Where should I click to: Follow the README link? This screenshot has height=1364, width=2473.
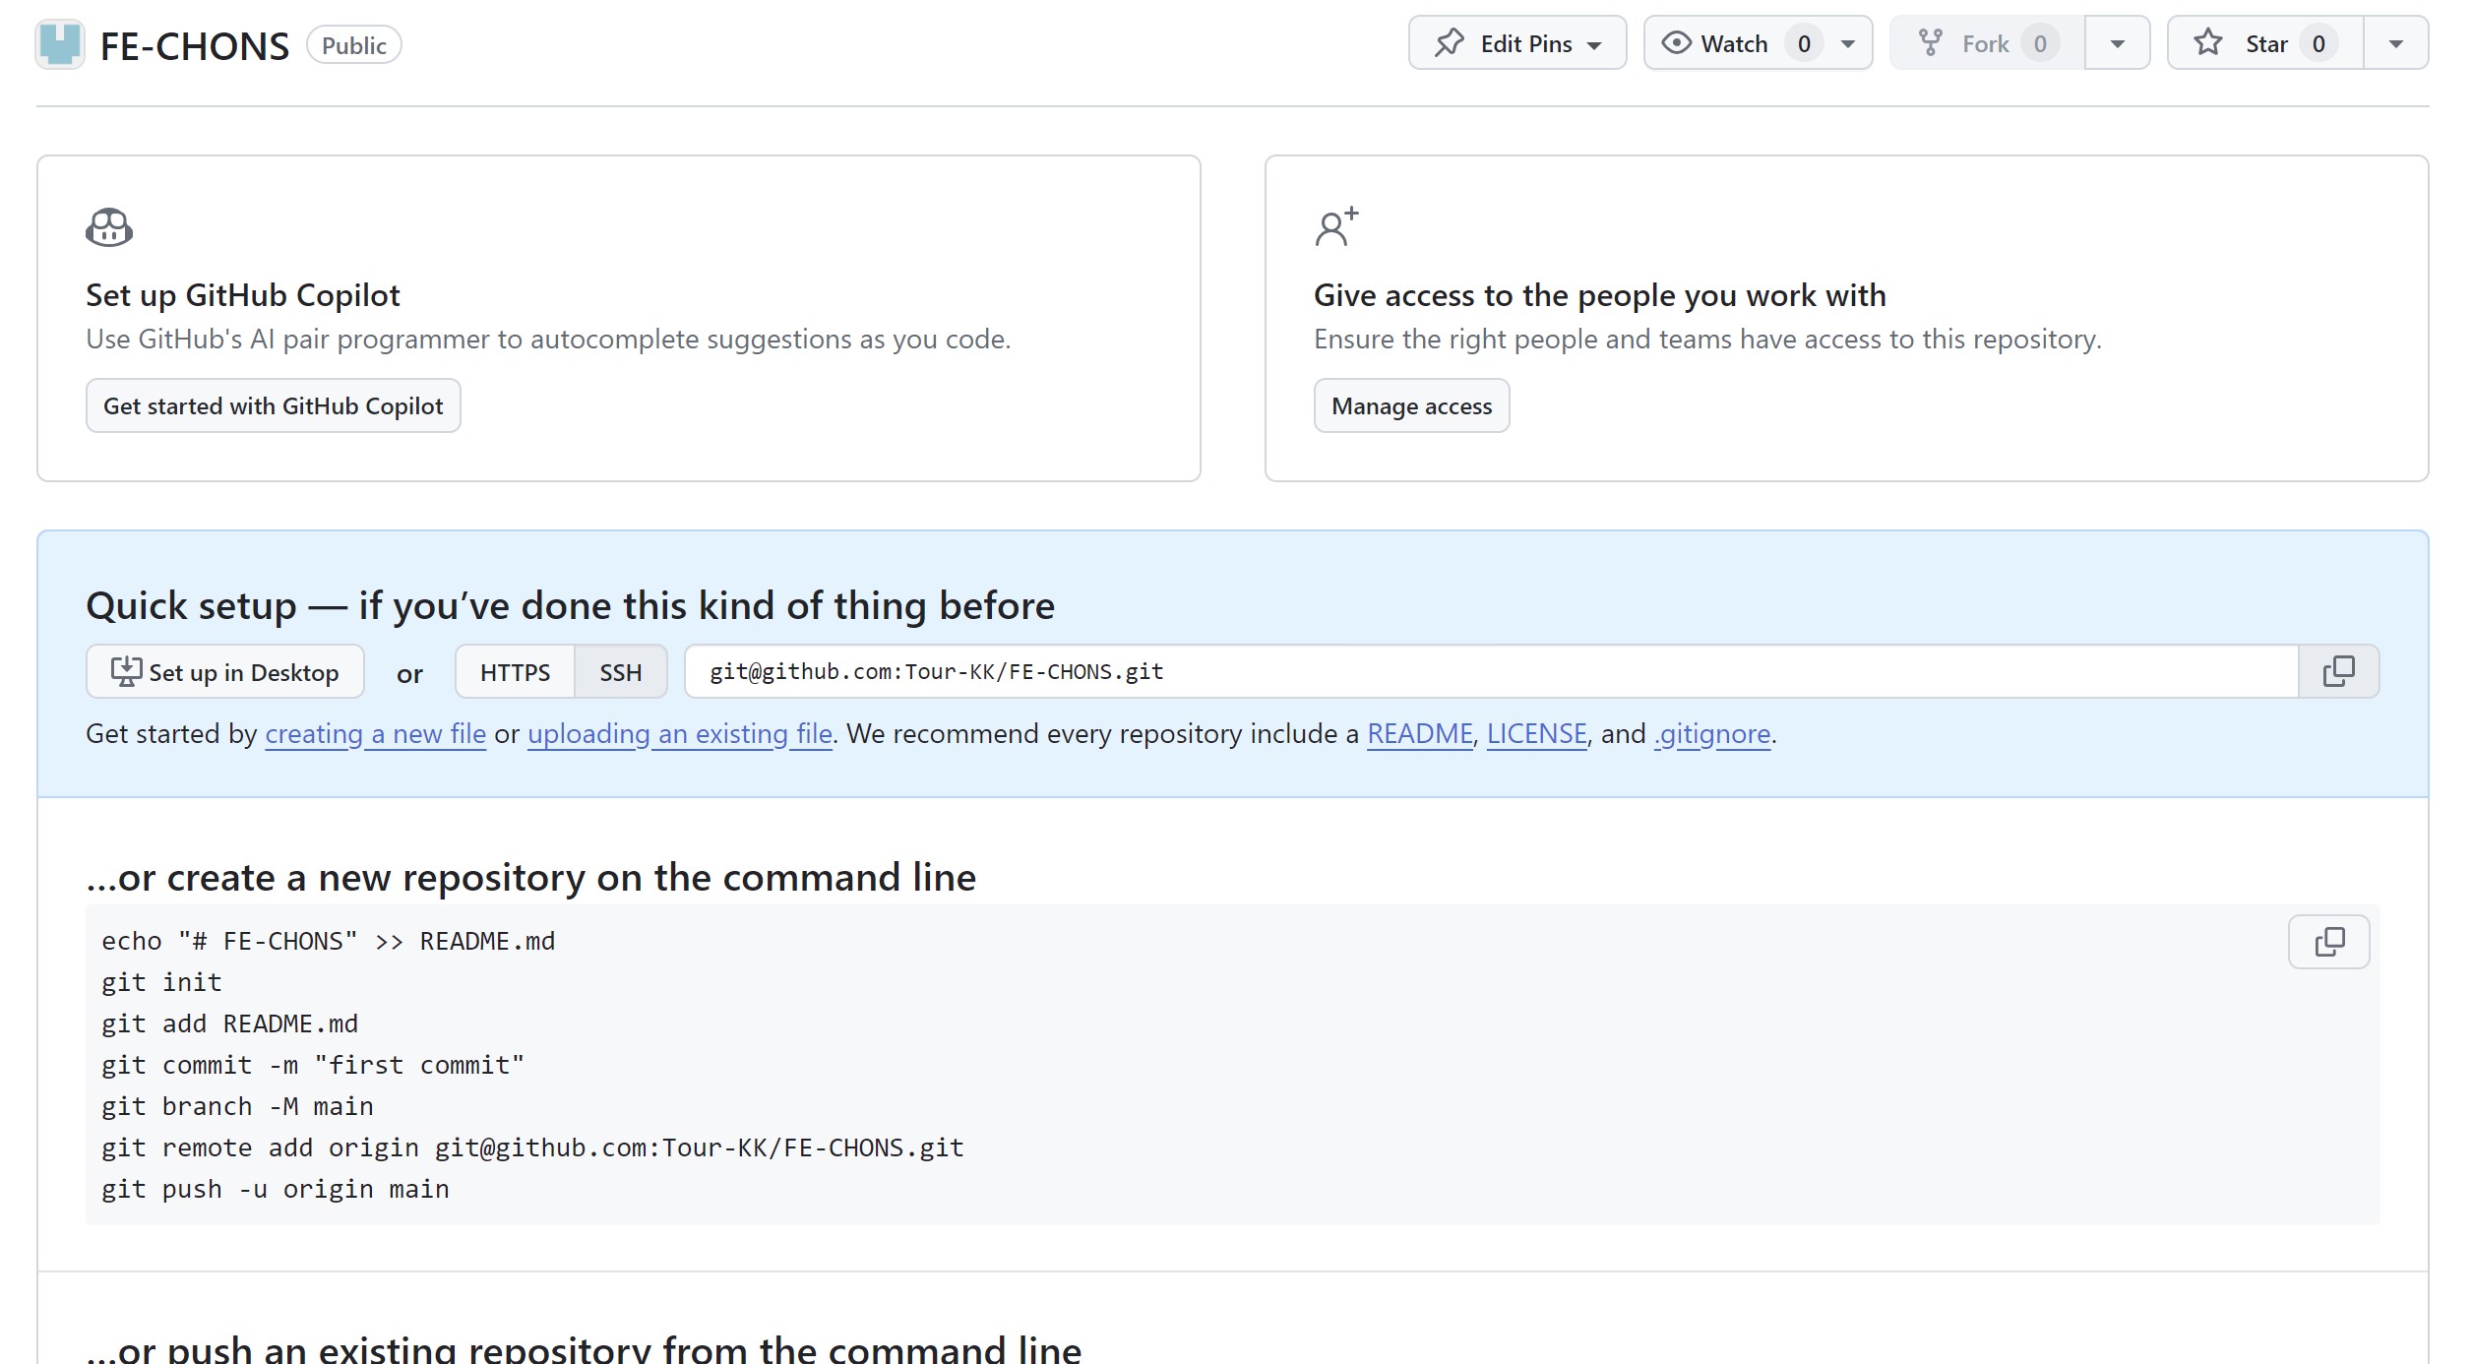1420,734
